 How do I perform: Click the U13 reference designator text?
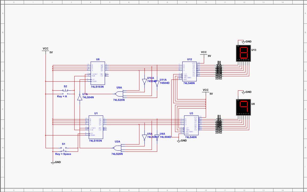[254, 50]
